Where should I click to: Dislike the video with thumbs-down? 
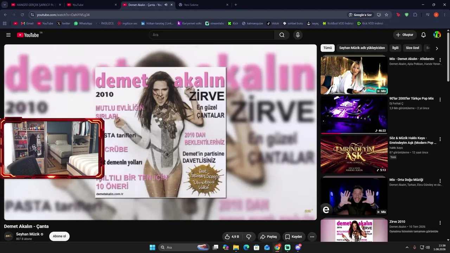point(249,237)
